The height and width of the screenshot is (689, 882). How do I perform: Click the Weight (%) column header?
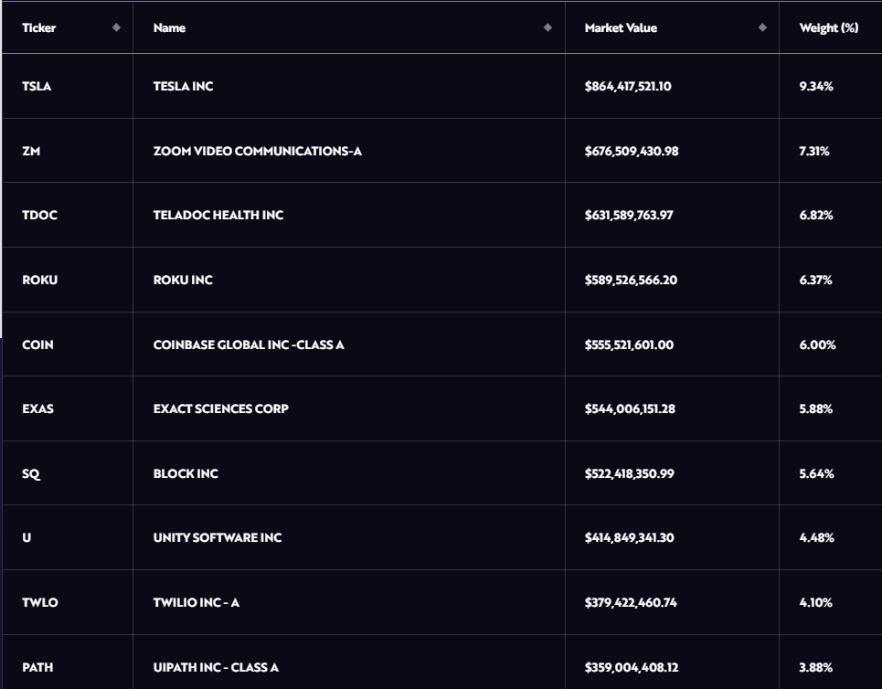[828, 28]
